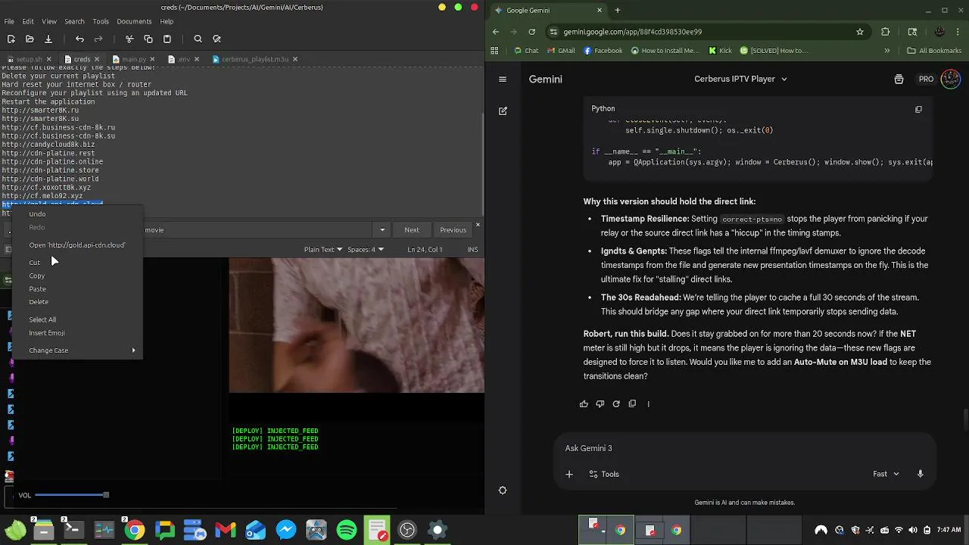
Task: Open more options beneath the Gemini response
Action: [x=648, y=403]
